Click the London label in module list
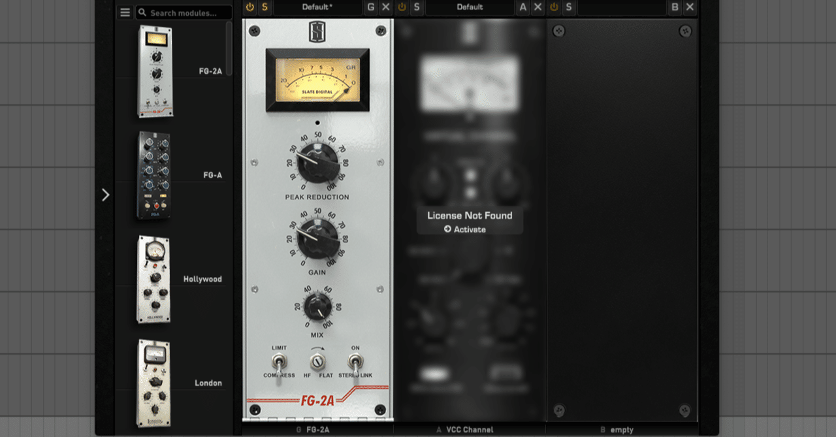Screen dimensions: 836x437 208,383
